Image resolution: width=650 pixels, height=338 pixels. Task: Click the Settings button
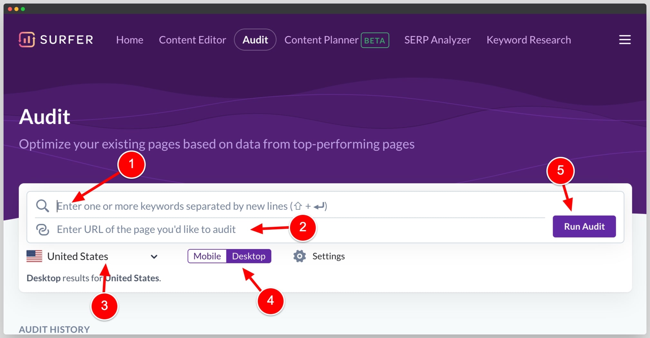pos(328,256)
